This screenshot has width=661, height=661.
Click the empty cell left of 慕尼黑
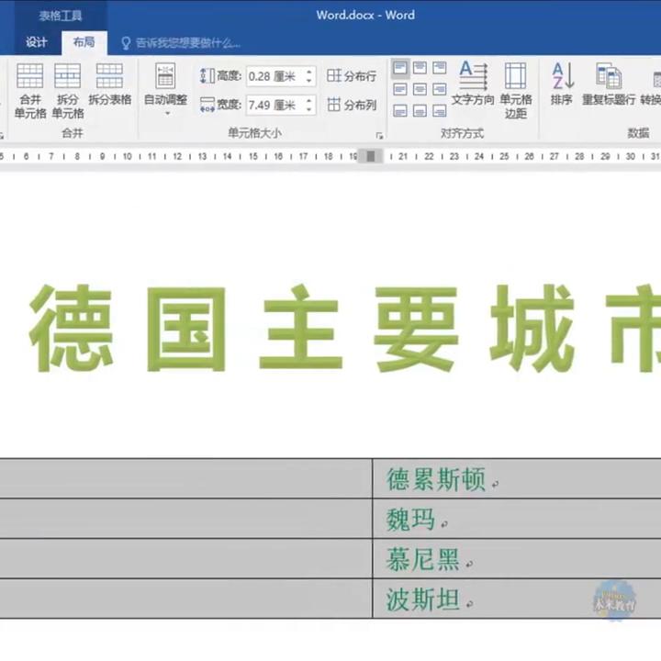pyautogui.click(x=185, y=558)
